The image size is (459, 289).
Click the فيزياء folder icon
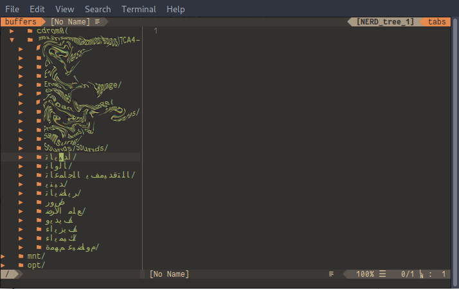39,229
